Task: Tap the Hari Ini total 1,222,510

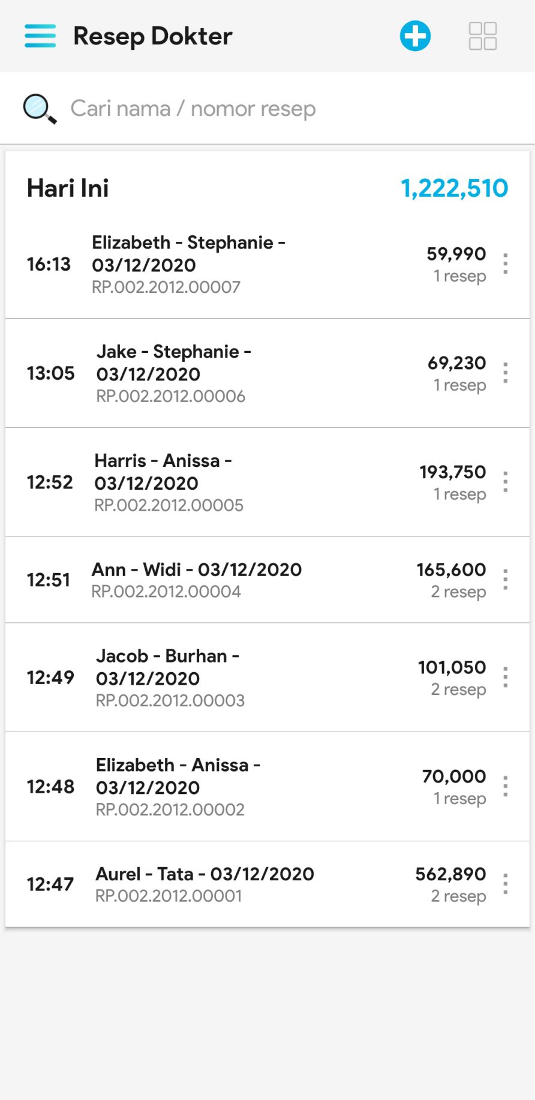Action: pos(454,188)
